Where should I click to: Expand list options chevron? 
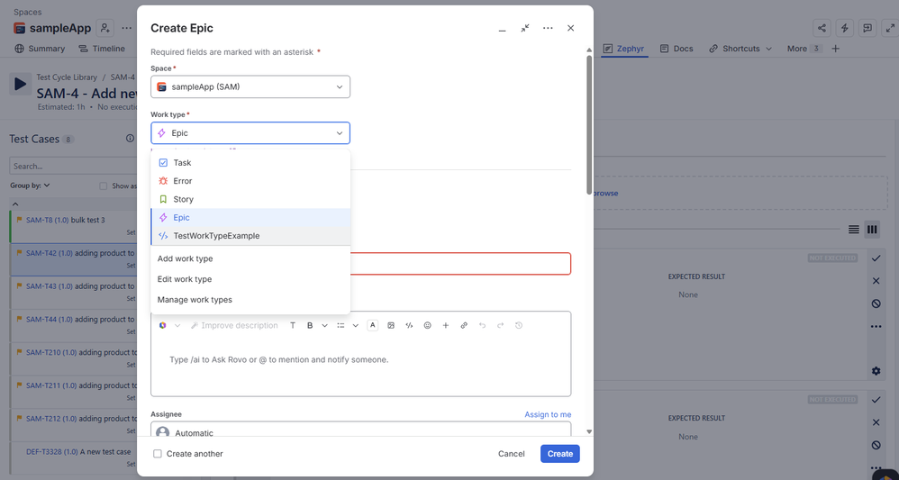pos(356,325)
